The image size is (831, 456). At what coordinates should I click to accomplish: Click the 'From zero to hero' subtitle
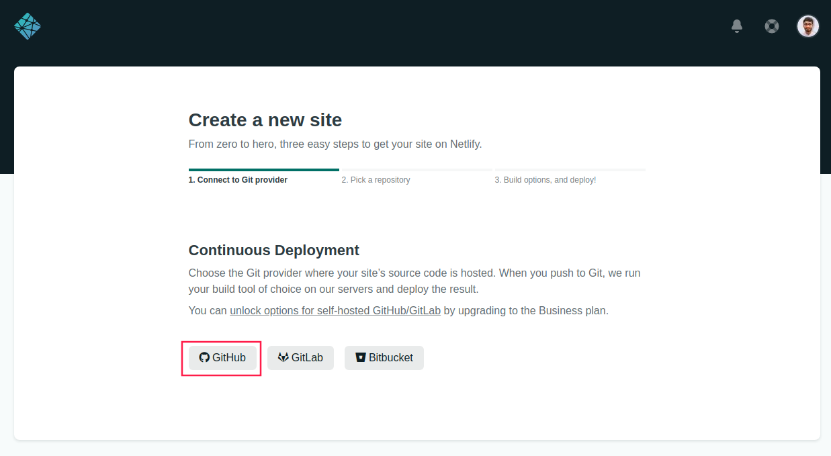point(335,144)
